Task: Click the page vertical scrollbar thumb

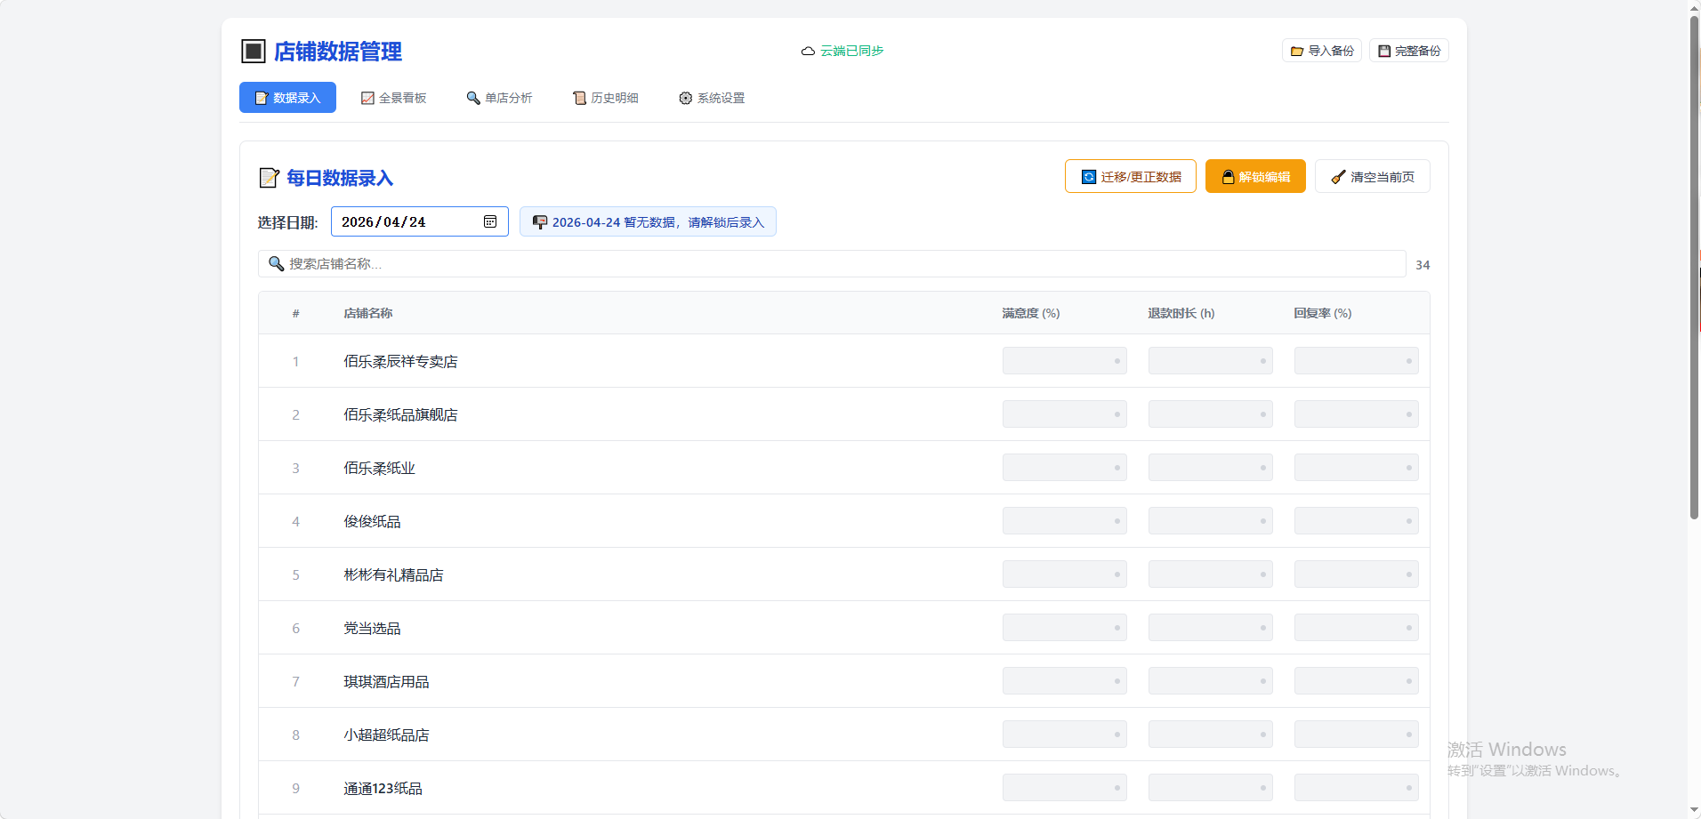Action: [x=1694, y=267]
